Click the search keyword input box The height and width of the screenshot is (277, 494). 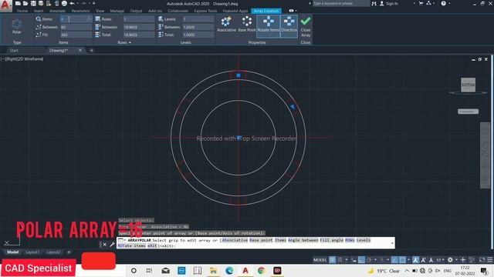[x=341, y=3]
